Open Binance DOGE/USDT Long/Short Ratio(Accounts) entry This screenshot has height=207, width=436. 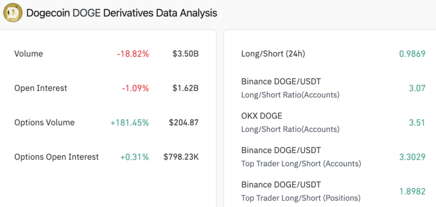pos(289,88)
